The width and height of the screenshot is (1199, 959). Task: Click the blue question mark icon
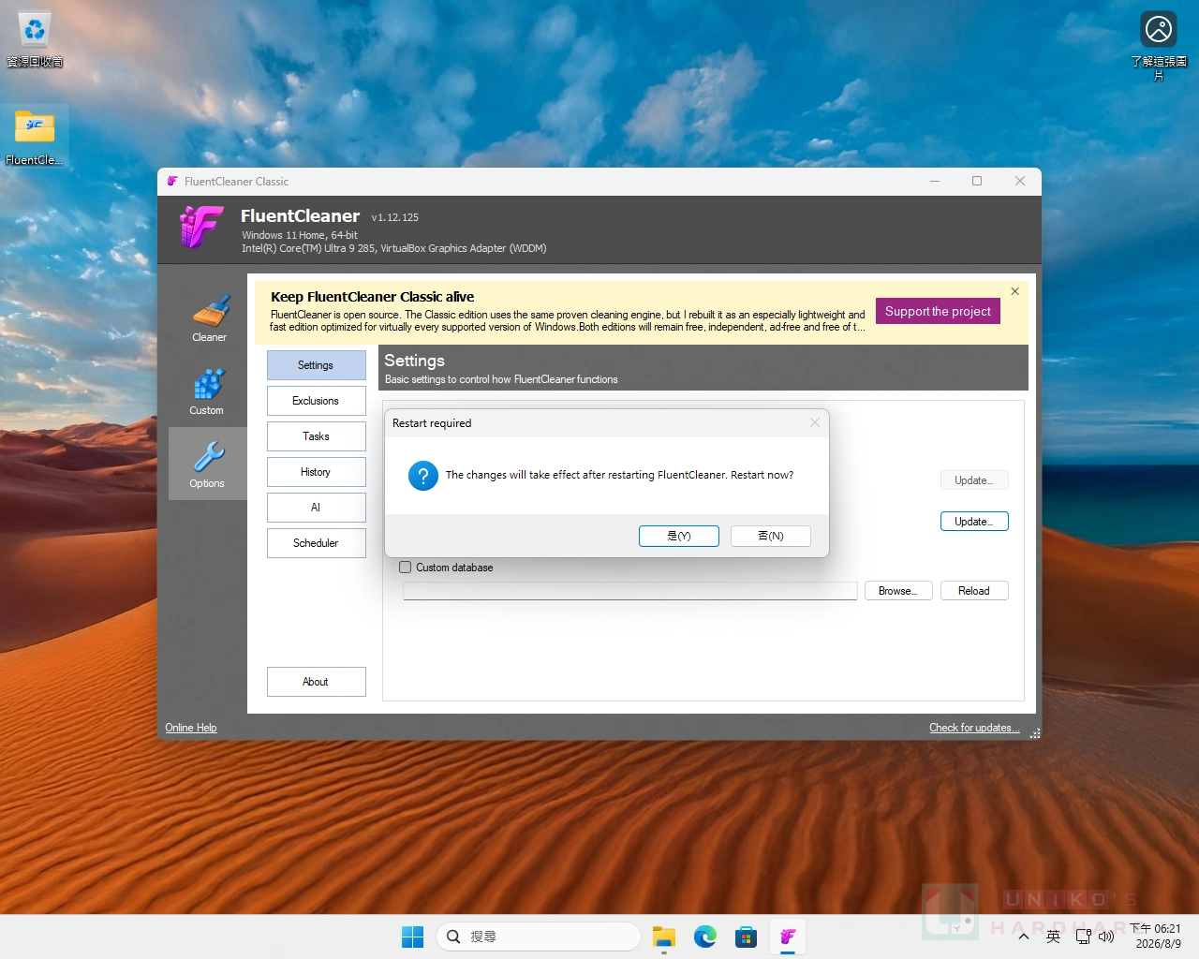(423, 476)
